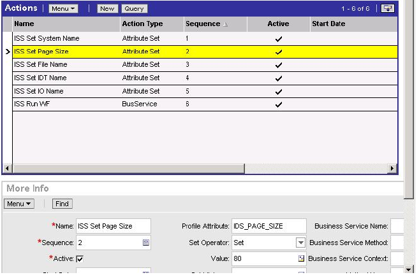Screen dimensions: 419x275
Task: Open the Set Operator dropdown
Action: [x=300, y=243]
